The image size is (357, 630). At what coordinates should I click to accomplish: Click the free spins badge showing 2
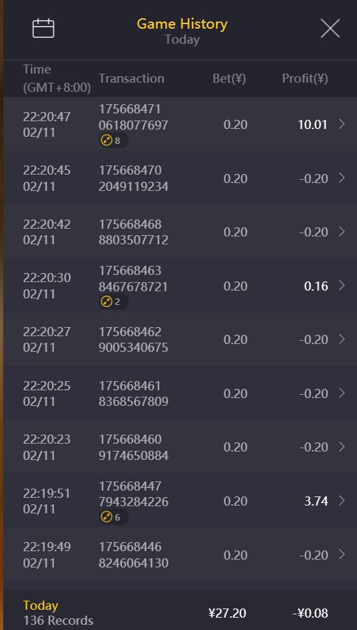(x=114, y=302)
